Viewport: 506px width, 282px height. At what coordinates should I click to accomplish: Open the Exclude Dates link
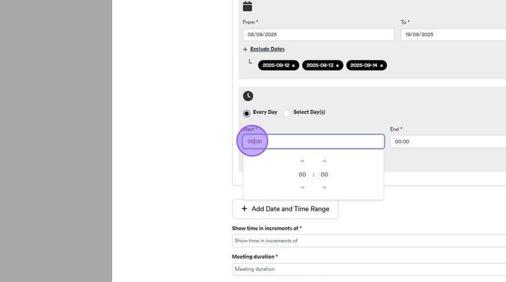tap(267, 49)
